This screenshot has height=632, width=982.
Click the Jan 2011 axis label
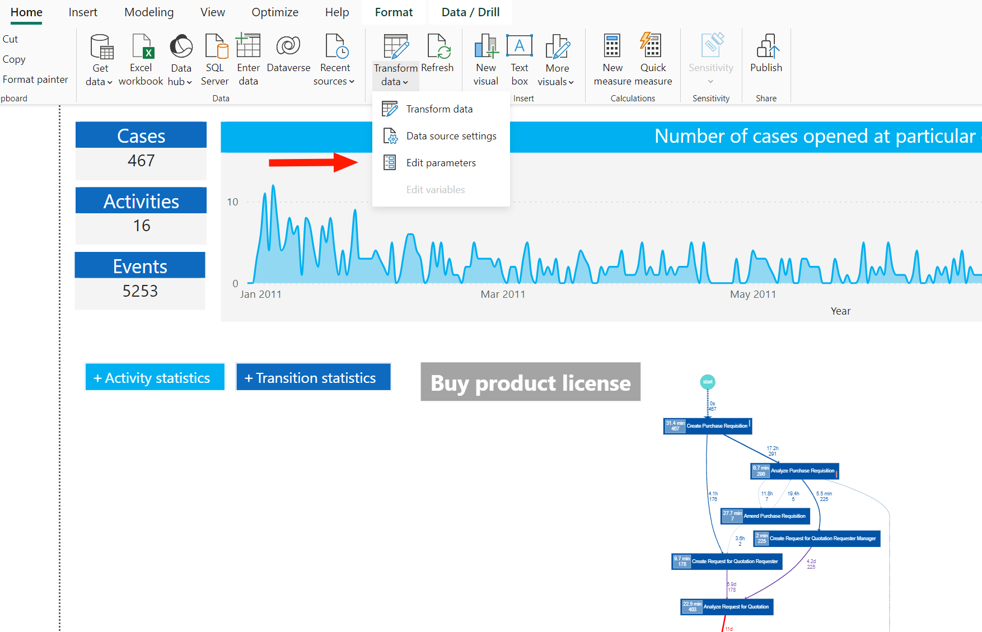[261, 294]
